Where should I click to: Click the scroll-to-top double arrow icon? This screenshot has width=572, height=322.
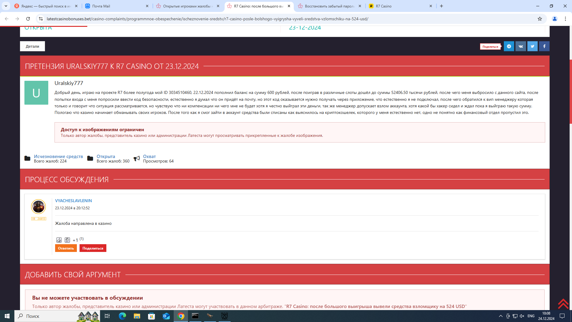(563, 304)
